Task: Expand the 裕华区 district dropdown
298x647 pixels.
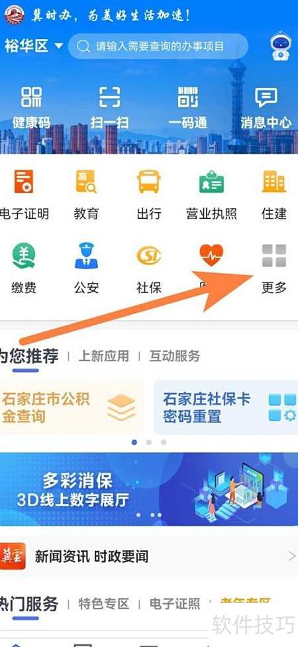Action: coord(34,46)
